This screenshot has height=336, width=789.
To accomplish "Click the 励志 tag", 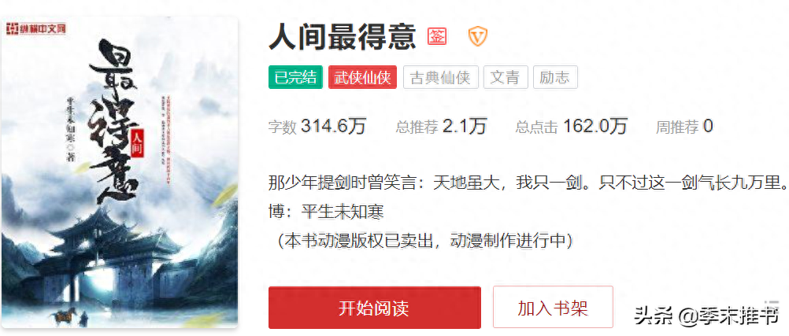I will click(x=555, y=77).
